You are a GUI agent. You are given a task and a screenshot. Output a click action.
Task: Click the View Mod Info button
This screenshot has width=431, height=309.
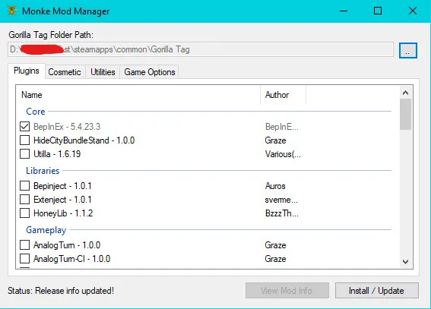287,291
